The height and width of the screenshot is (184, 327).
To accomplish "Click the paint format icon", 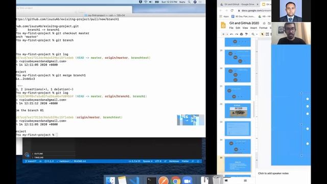I will [x=246, y=34].
